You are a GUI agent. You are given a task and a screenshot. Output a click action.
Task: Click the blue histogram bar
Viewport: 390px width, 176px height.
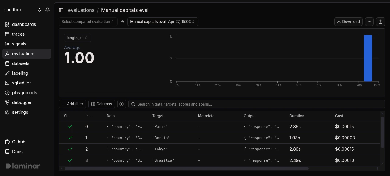pyautogui.click(x=368, y=58)
